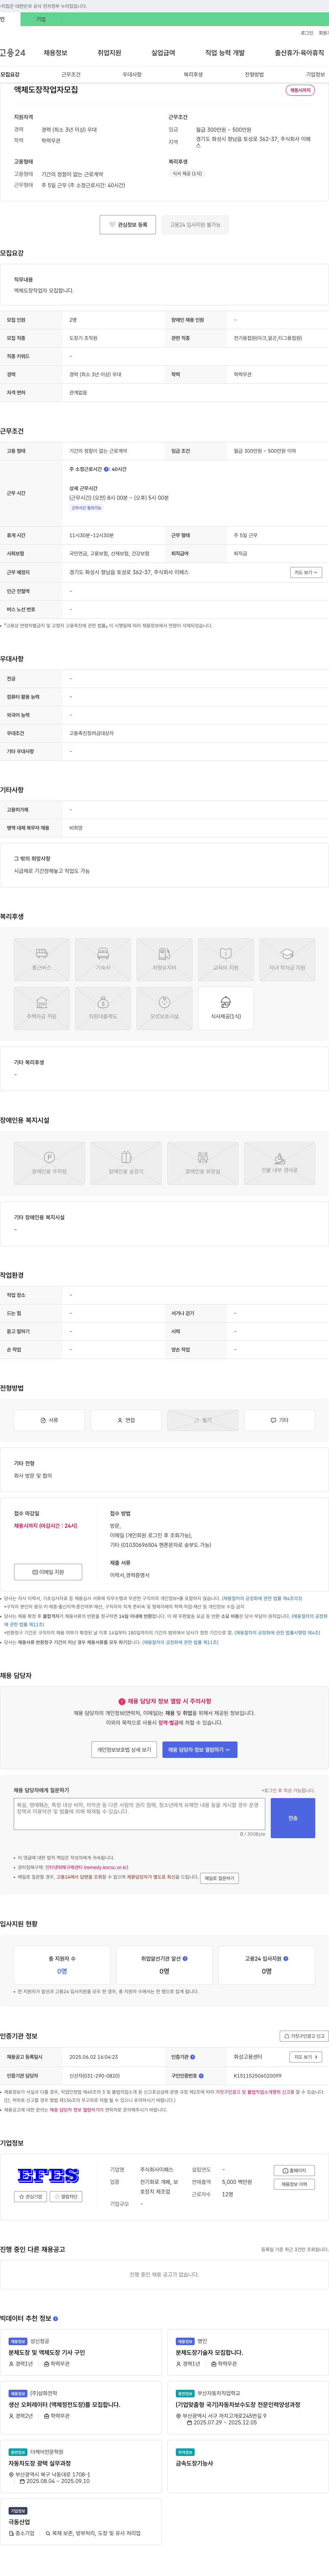
Task: Open the 지도 보기 dropdown for 화성고용센터
Action: 306,2057
